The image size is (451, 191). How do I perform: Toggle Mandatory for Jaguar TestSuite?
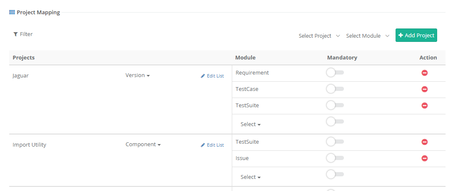click(x=335, y=105)
